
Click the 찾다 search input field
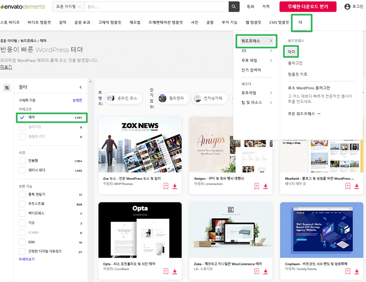point(157,7)
